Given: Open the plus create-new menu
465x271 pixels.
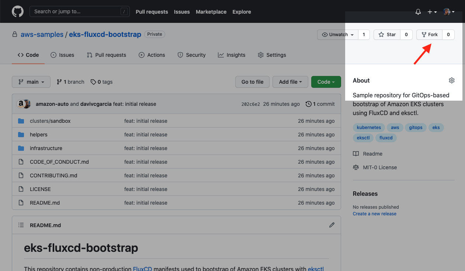Looking at the screenshot, I should [432, 12].
